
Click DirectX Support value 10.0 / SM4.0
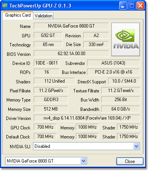click(124, 81)
